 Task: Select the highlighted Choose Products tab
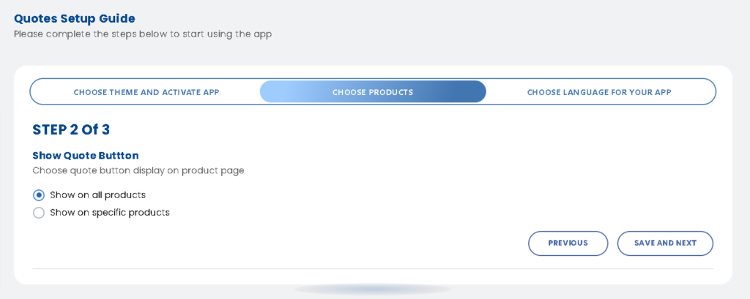tap(373, 91)
